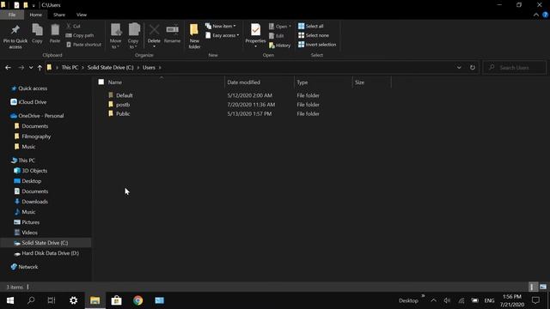This screenshot has height=309, width=550.
Task: Click the Search Users field
Action: tap(515, 68)
